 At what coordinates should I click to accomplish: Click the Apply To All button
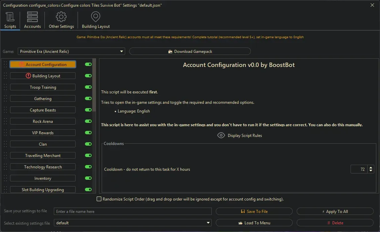click(x=335, y=211)
